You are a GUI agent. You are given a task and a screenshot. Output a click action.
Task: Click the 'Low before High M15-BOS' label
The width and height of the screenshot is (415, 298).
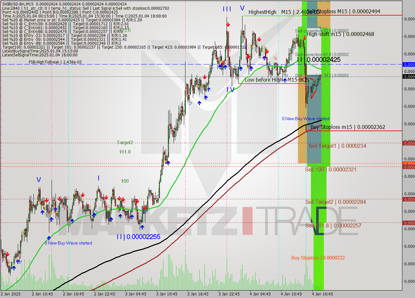(277, 80)
